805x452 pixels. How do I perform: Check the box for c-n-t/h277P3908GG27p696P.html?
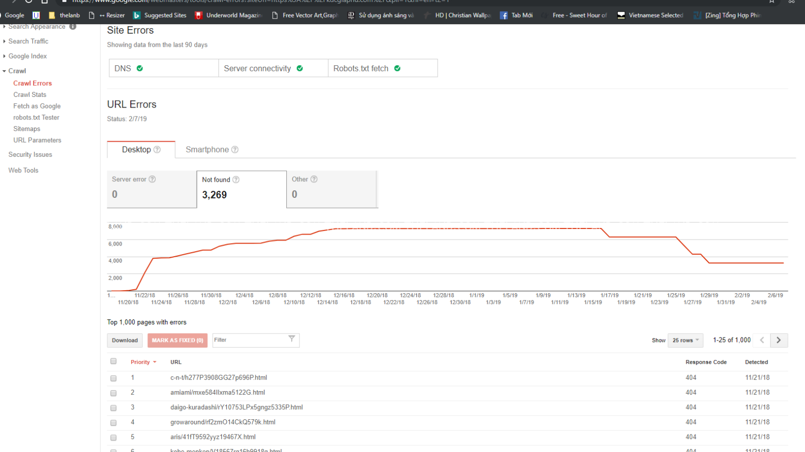click(x=113, y=378)
